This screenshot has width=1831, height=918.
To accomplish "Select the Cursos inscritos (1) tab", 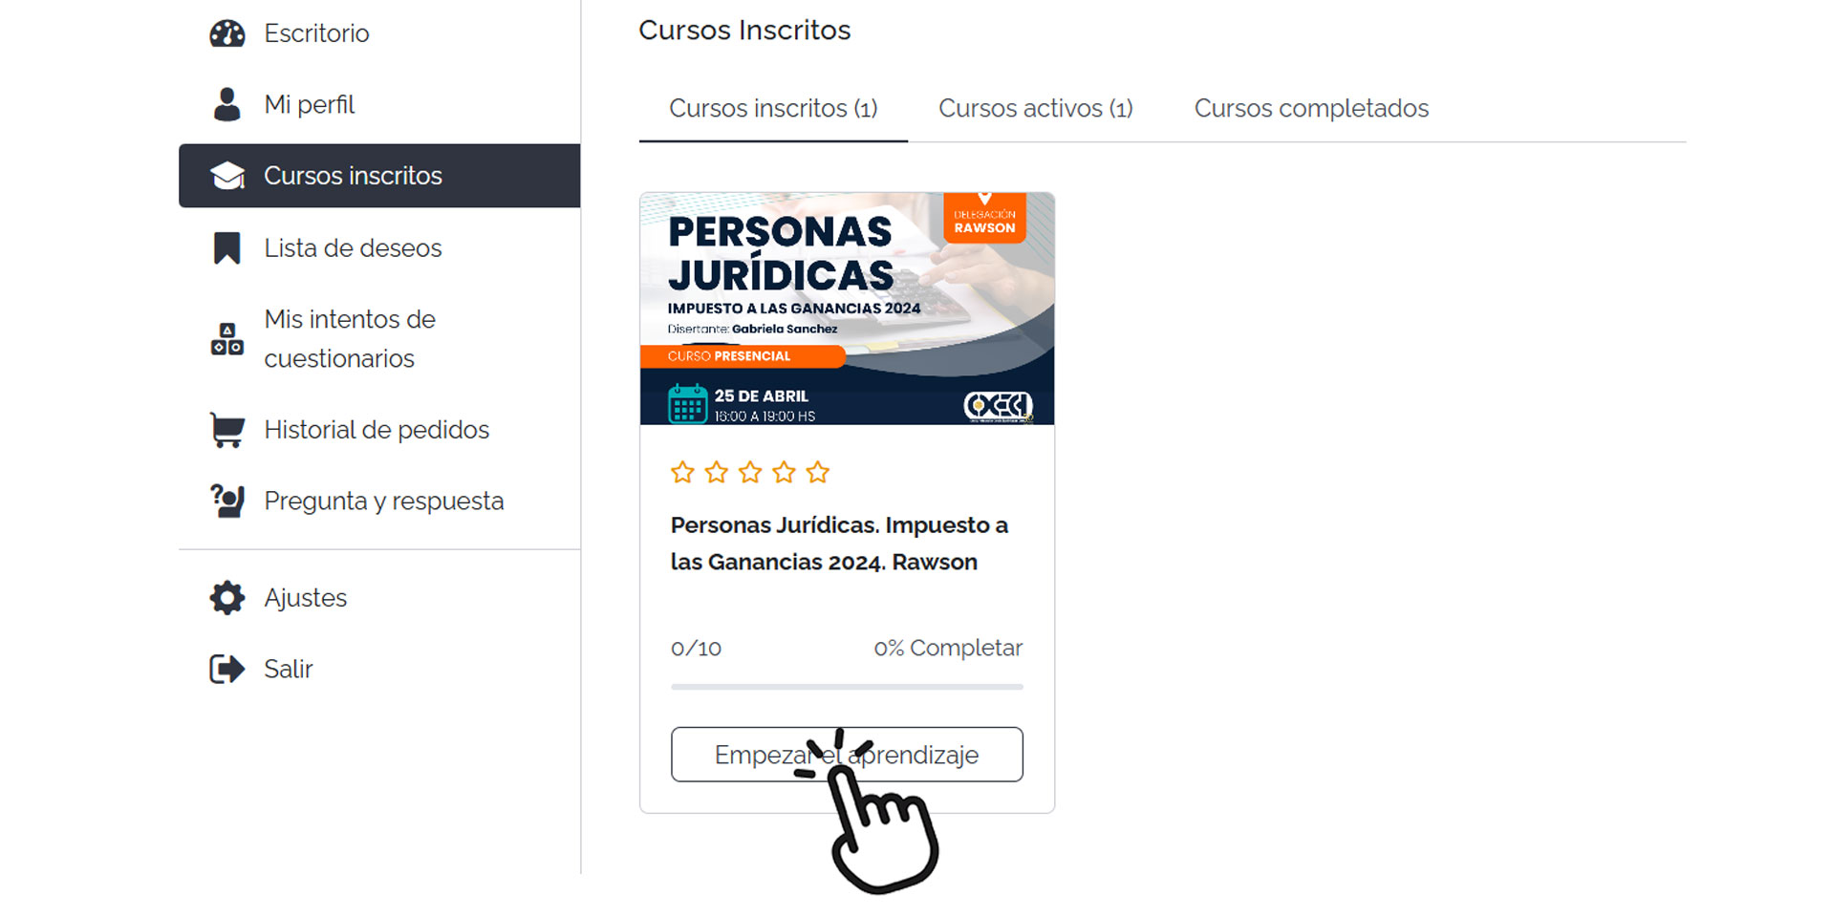I will click(x=773, y=108).
